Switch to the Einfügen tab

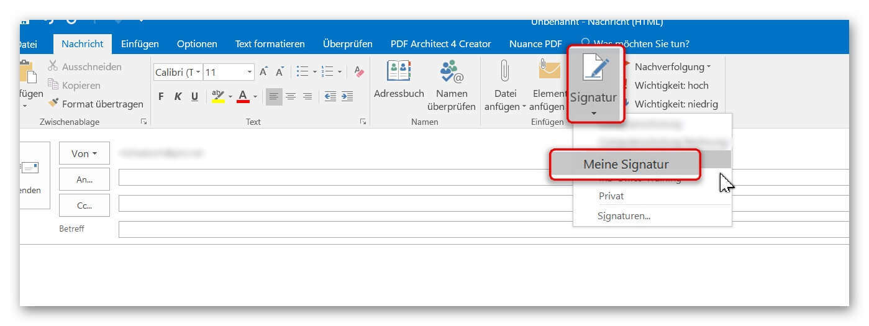140,43
